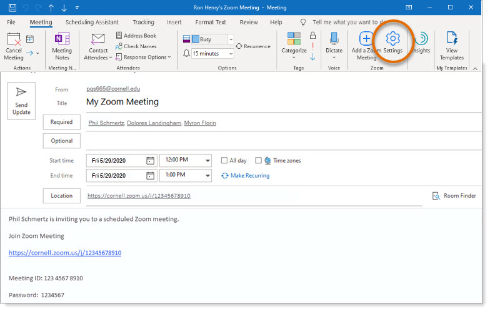
Task: Open Insights
Action: 421,43
